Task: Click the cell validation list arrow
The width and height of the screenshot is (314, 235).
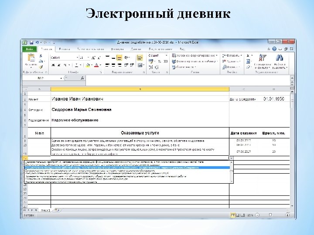Action: click(231, 158)
